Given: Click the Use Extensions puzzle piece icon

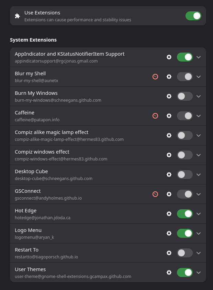Looking at the screenshot, I should (18, 16).
